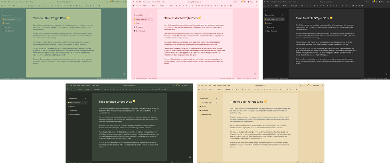Image resolution: width=390 pixels, height=163 pixels.
Task: Open the Arial font dropdown in green window
Action: (23, 6)
